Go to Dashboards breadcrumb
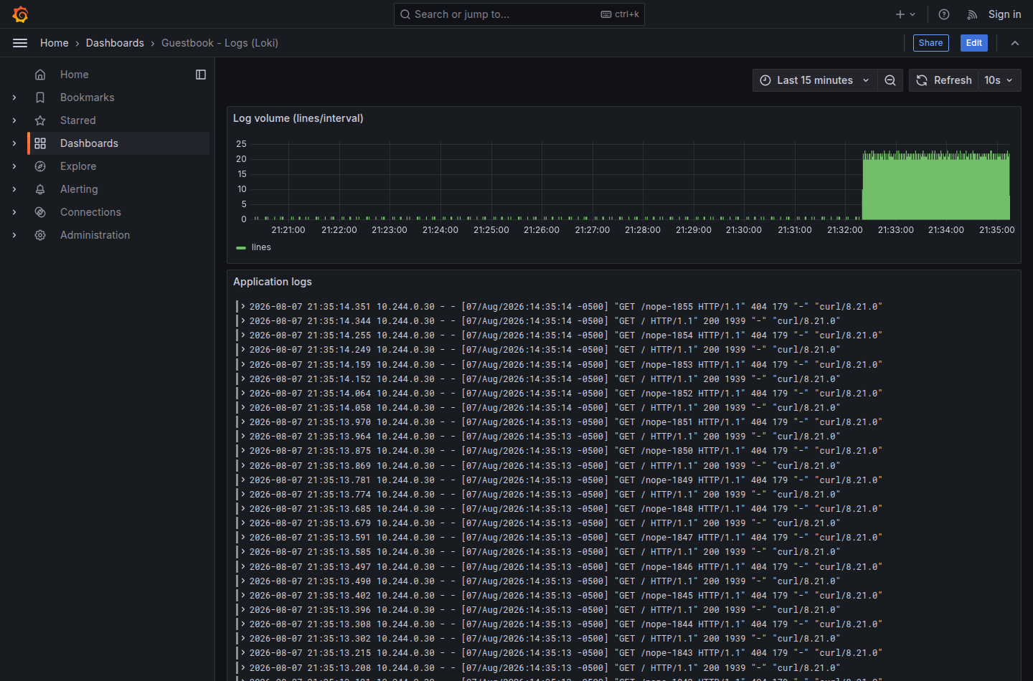1033x681 pixels. pyautogui.click(x=115, y=43)
